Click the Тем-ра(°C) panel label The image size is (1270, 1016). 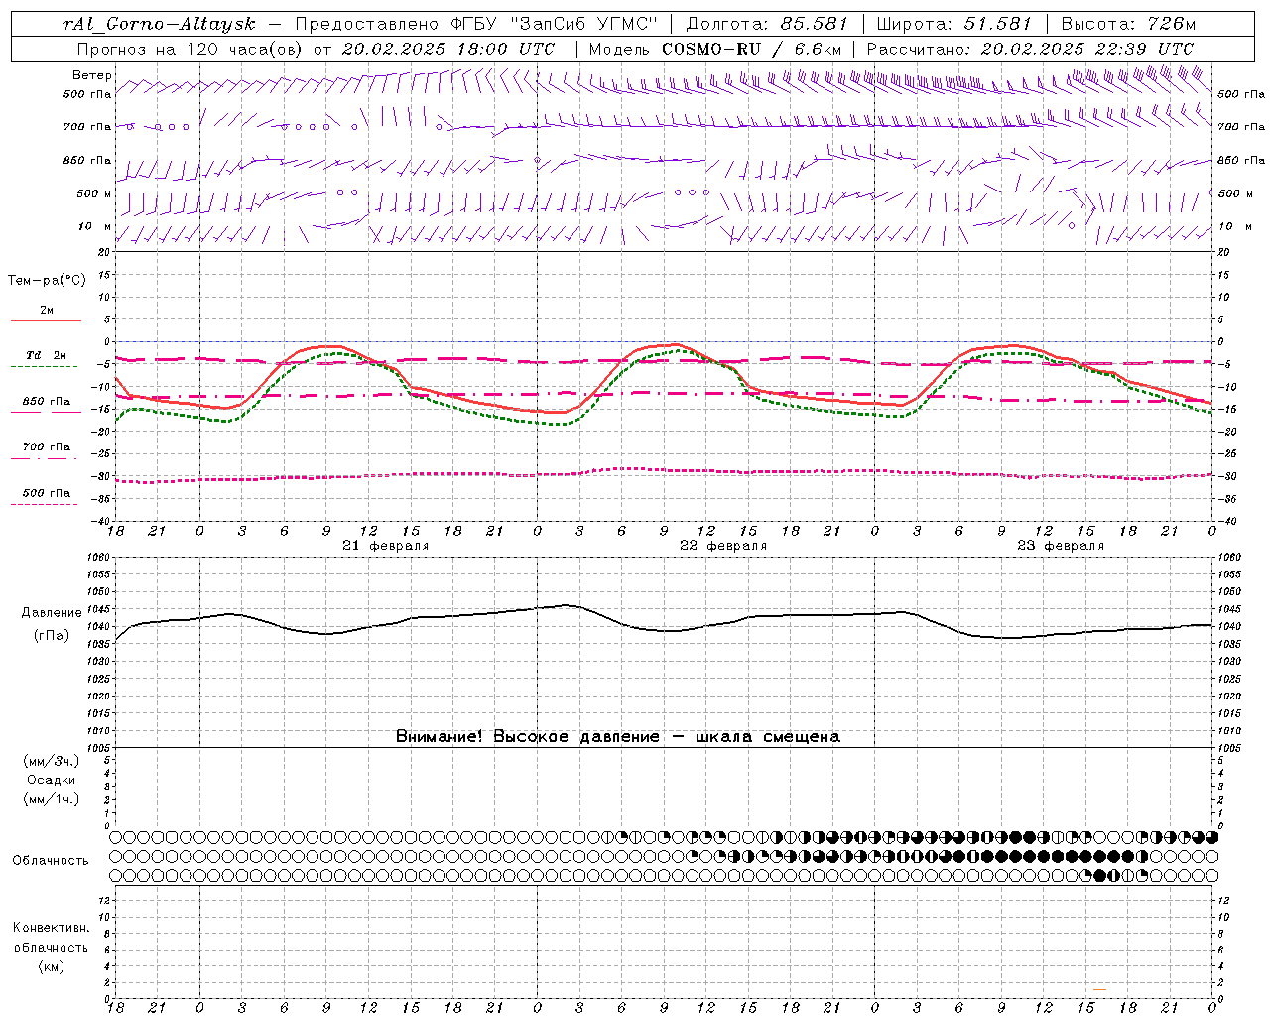pyautogui.click(x=47, y=281)
